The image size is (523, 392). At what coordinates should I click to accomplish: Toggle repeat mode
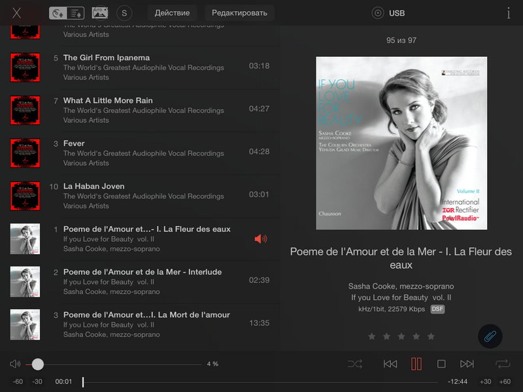point(503,364)
